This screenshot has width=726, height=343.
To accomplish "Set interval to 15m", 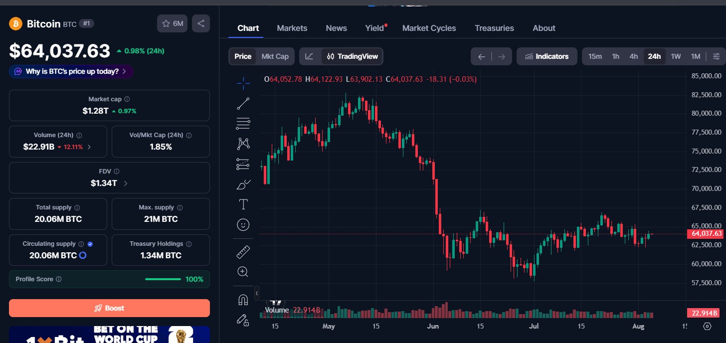I will (595, 56).
